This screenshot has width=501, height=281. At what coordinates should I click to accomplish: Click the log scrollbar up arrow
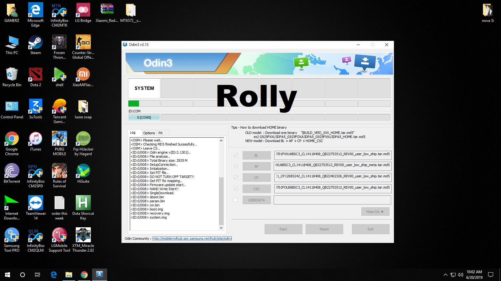221,140
